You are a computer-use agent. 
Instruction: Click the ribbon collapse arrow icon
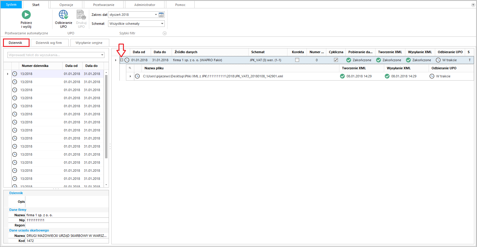tap(473, 5)
